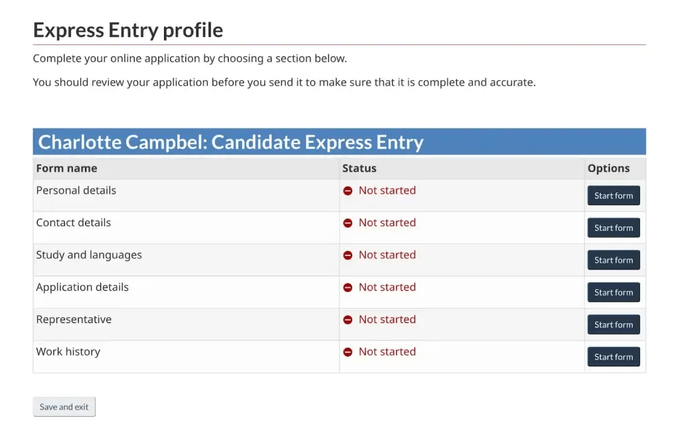Screen dimensions: 680x422
Task: Click the Express Entry profile heading
Action: 127,30
